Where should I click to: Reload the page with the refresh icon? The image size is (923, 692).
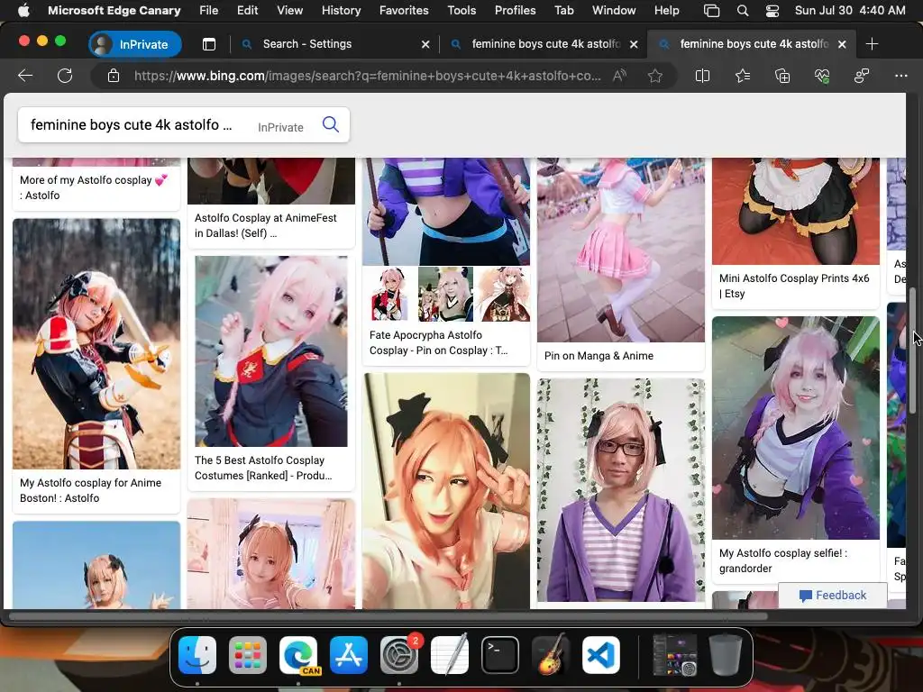pos(65,76)
